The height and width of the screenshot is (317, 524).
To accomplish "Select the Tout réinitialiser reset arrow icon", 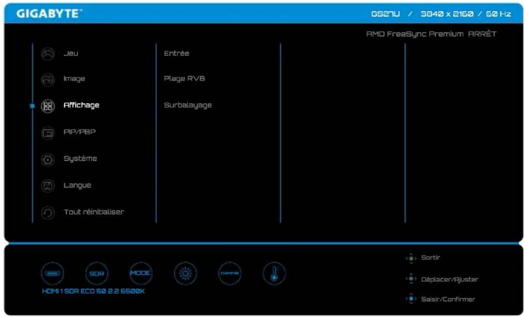I will pyautogui.click(x=48, y=212).
